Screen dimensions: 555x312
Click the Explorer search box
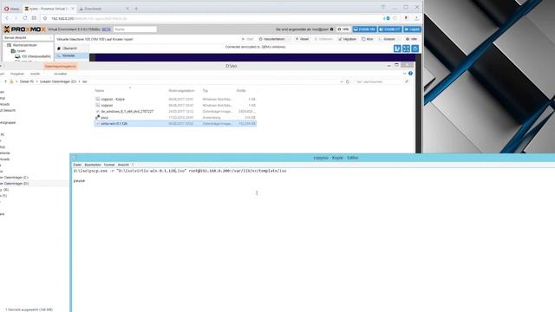click(x=382, y=81)
